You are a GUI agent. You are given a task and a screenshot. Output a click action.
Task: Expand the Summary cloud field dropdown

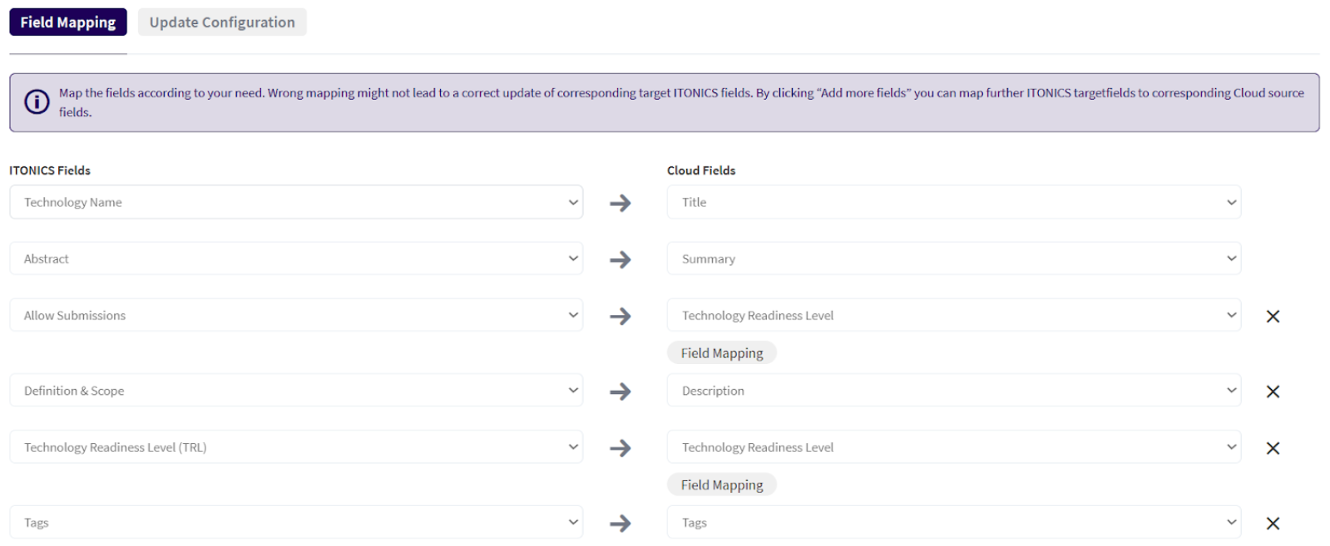tap(953, 258)
